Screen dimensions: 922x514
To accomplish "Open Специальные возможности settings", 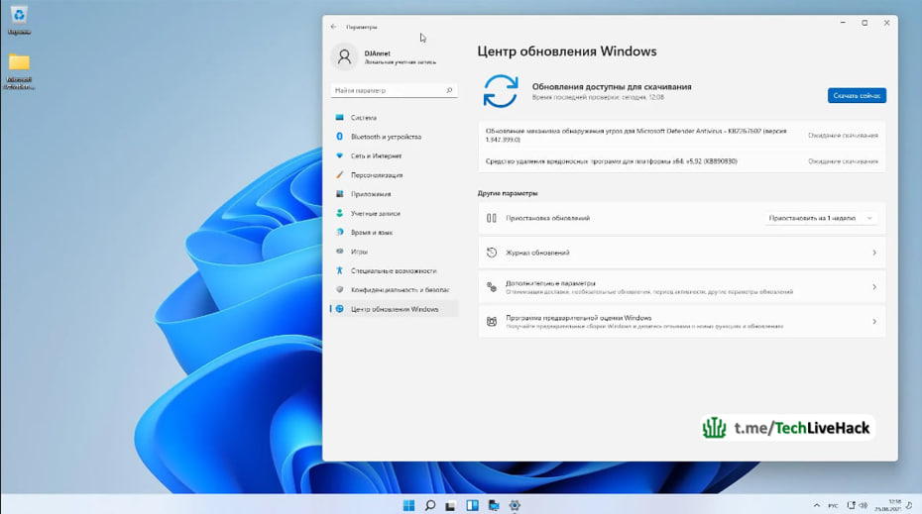I will (x=394, y=270).
